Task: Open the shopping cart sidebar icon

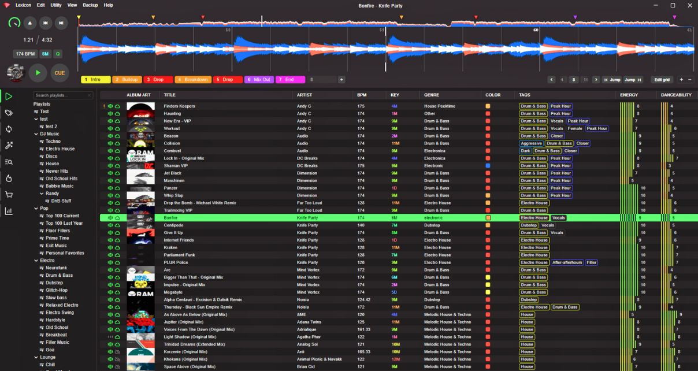Action: [9, 195]
